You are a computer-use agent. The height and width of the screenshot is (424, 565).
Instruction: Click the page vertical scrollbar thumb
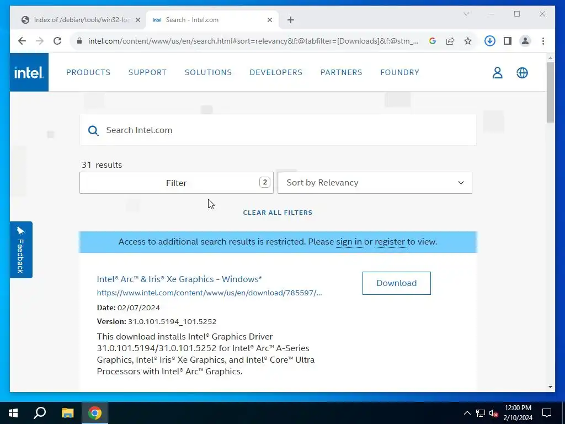(550, 92)
